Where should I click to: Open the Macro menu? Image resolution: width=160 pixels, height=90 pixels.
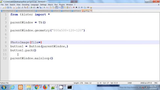[50, 5]
